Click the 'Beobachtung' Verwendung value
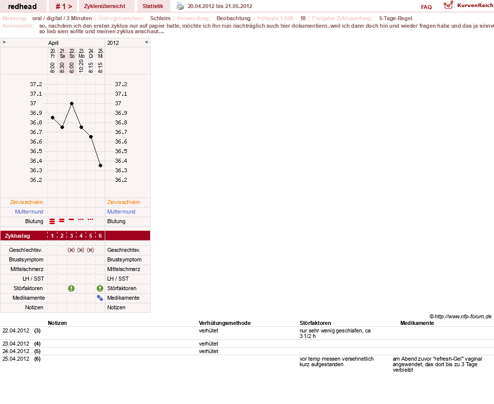 click(x=234, y=18)
